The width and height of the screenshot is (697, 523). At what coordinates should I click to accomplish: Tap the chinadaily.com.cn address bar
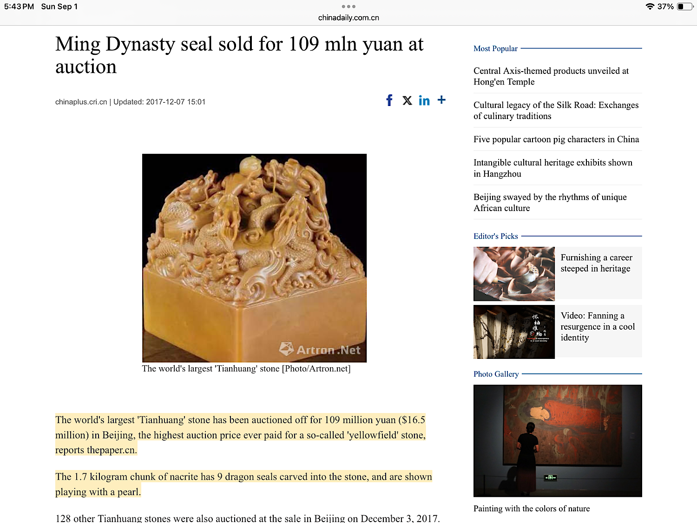pyautogui.click(x=348, y=18)
